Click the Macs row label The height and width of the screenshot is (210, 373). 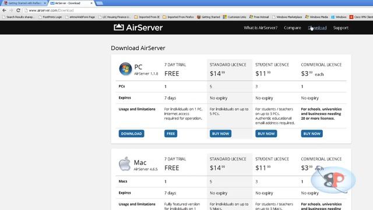coord(123,181)
